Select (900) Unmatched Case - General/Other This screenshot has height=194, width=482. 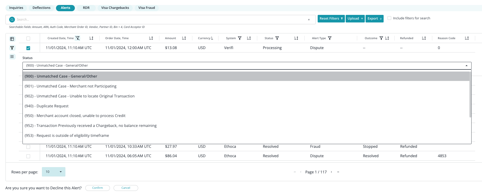point(246,76)
